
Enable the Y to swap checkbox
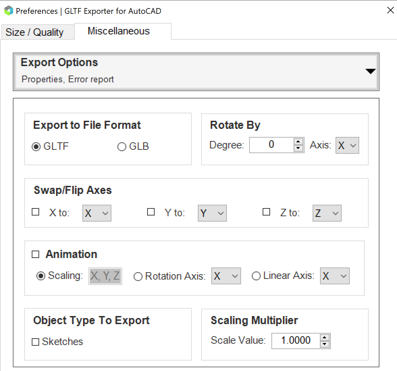151,212
